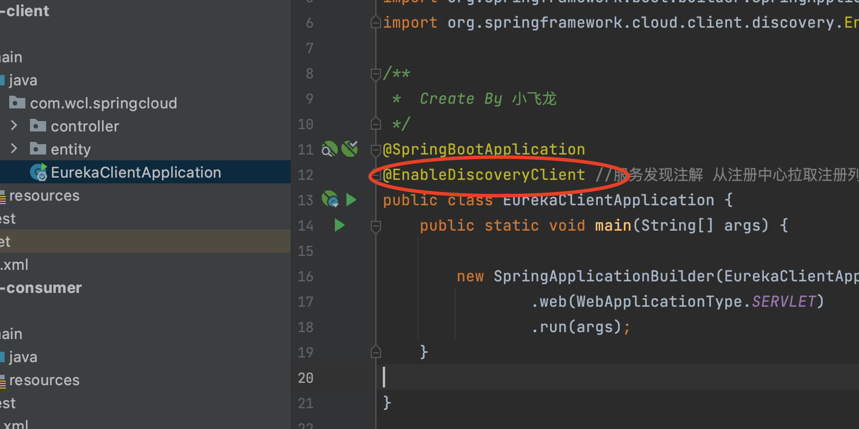
Task: Select the java folder above com.wcl.springcloud
Action: point(23,80)
